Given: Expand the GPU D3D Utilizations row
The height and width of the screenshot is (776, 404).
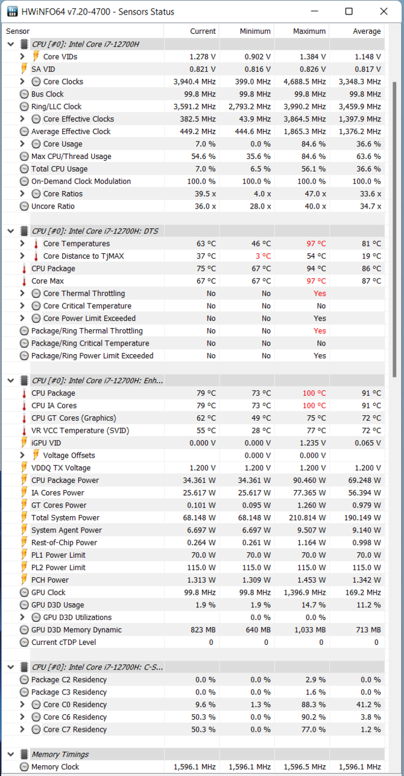Looking at the screenshot, I should (22, 617).
